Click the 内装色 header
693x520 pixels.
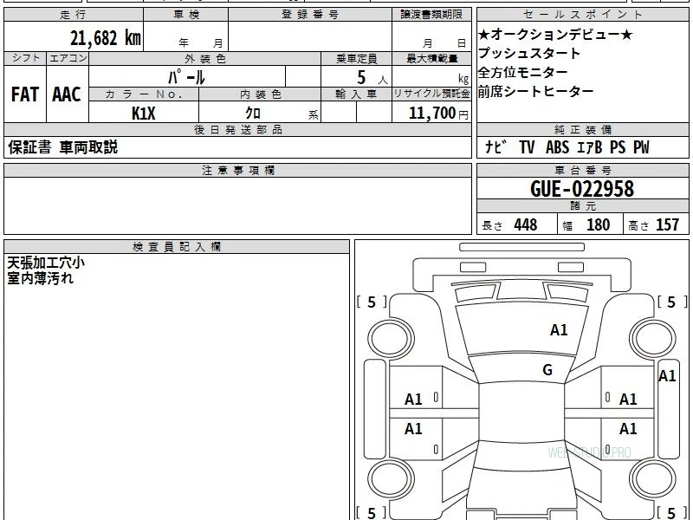(260, 94)
